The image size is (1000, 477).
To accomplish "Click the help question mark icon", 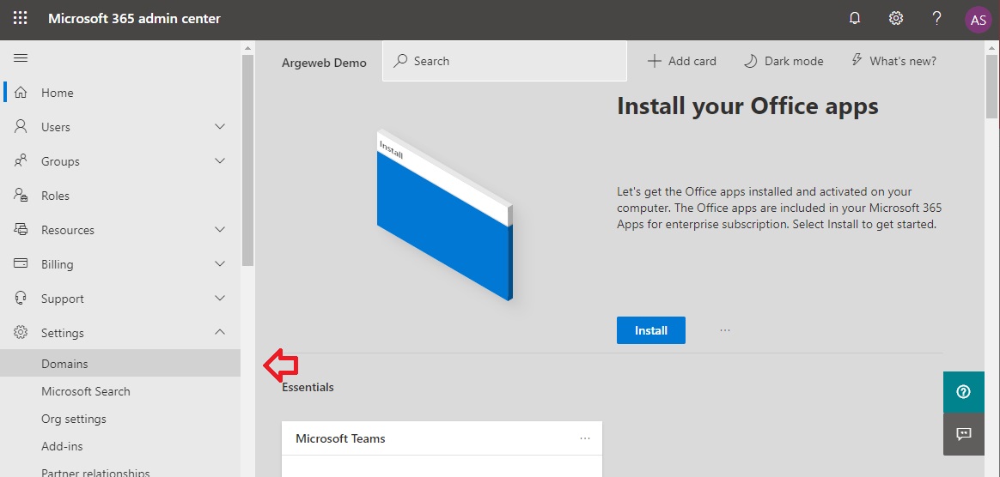I will click(937, 19).
